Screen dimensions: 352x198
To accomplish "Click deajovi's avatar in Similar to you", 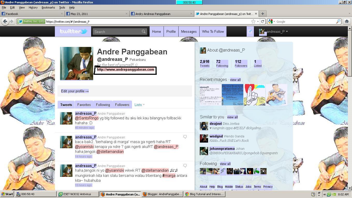I will pyautogui.click(x=204, y=126).
